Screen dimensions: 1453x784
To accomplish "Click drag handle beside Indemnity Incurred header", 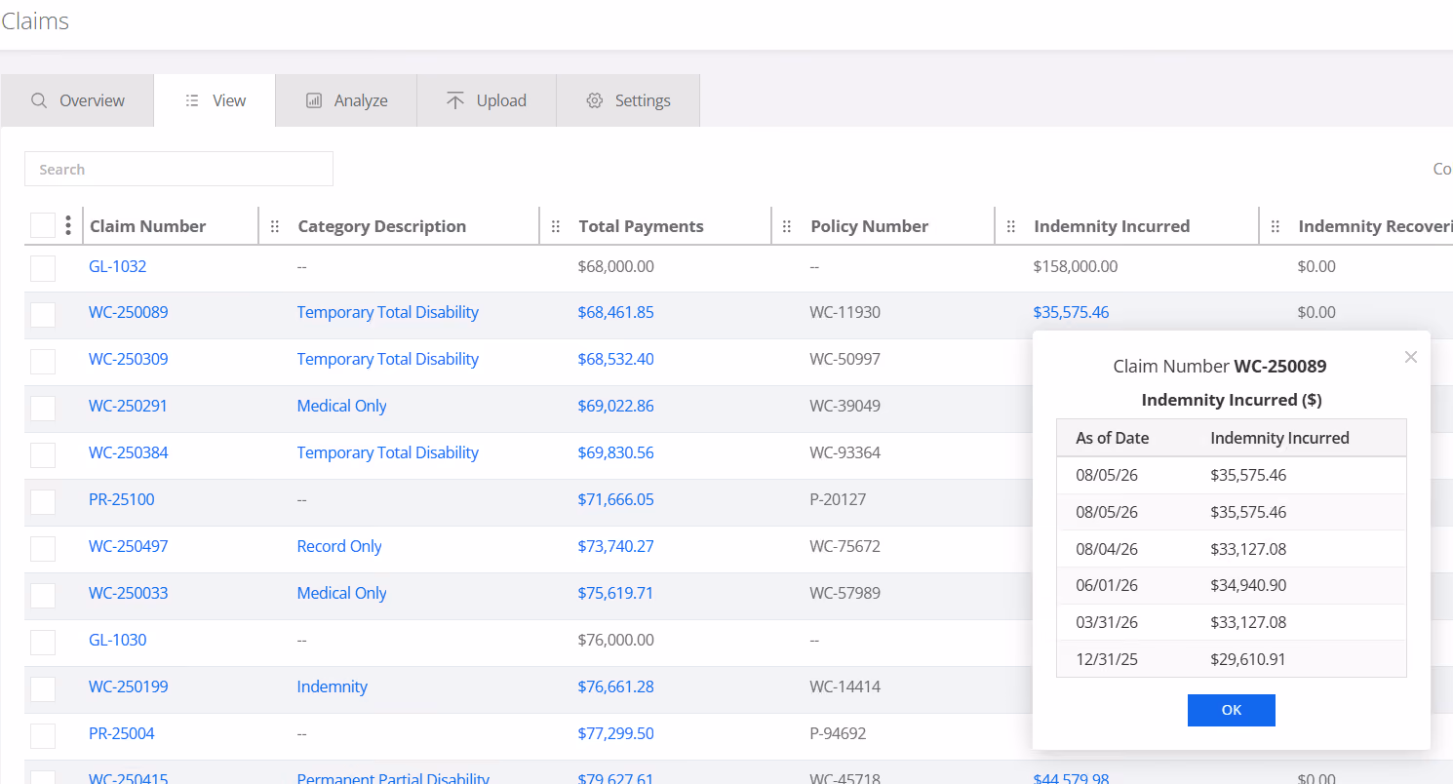I will click(1011, 226).
